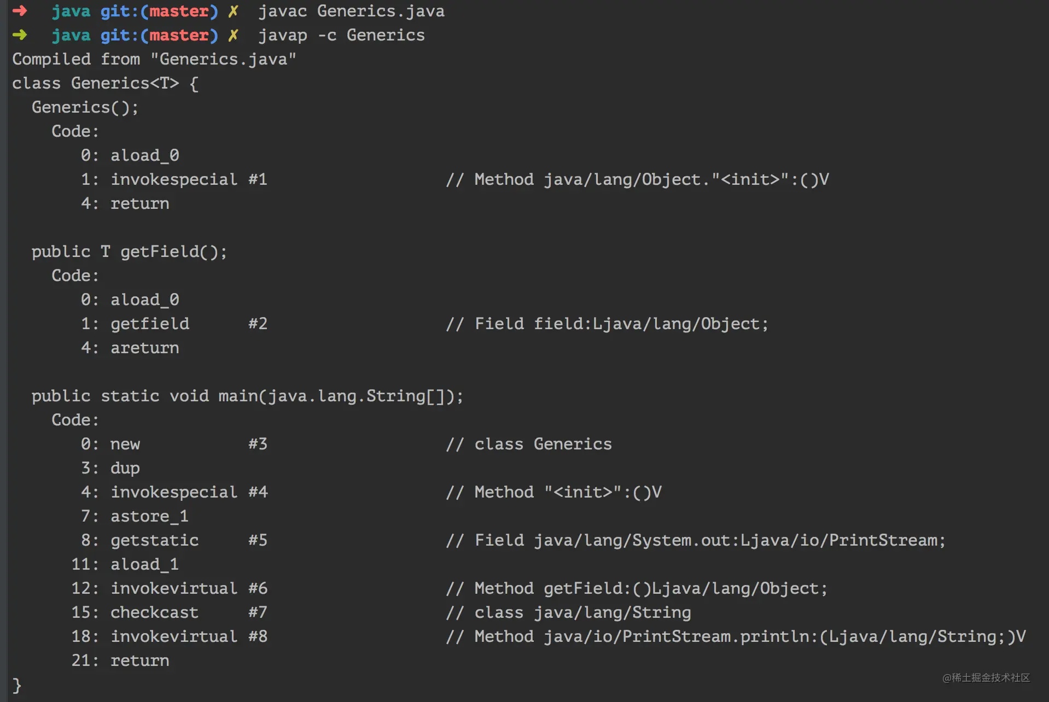The height and width of the screenshot is (702, 1049).
Task: Click the 'javac Generics.java' command text
Action: tap(351, 11)
